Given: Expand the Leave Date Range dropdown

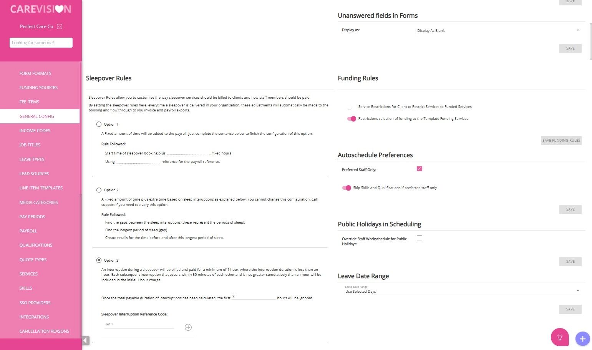Looking at the screenshot, I should [462, 291].
